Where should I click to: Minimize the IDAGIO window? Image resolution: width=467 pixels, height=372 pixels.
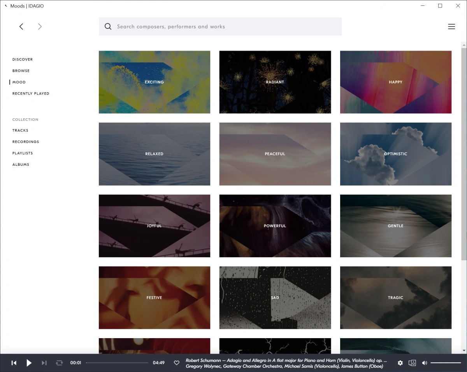pos(422,6)
